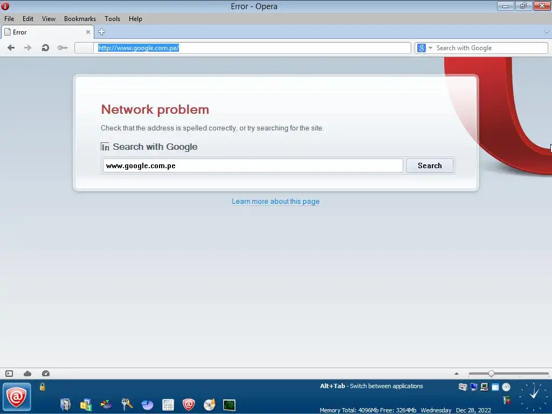
Task: Click the window tray icon
Action: [495, 387]
